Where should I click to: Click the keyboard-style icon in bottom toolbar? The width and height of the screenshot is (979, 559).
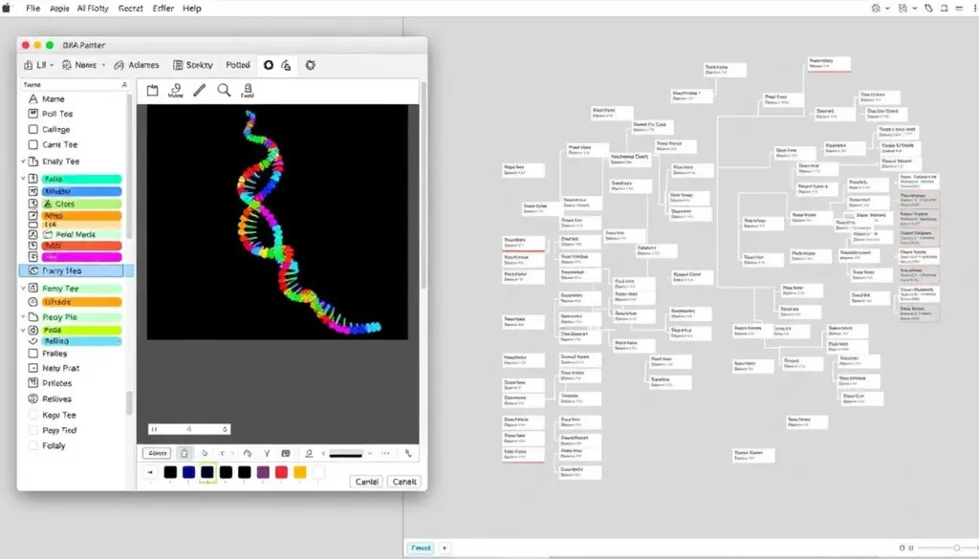tap(286, 454)
